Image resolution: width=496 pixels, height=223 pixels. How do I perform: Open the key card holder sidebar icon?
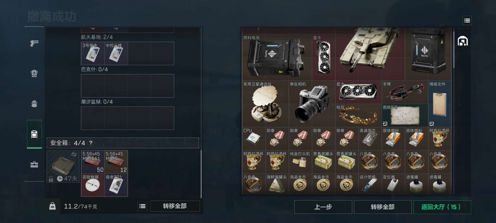tap(34, 134)
